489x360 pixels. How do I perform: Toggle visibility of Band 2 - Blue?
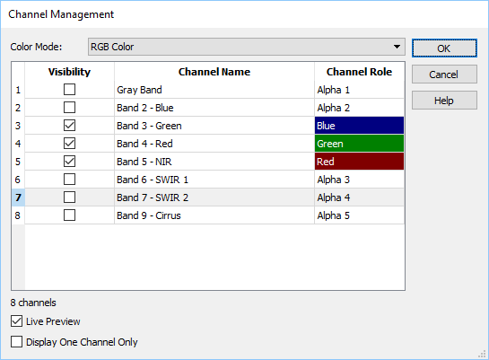tap(69, 108)
